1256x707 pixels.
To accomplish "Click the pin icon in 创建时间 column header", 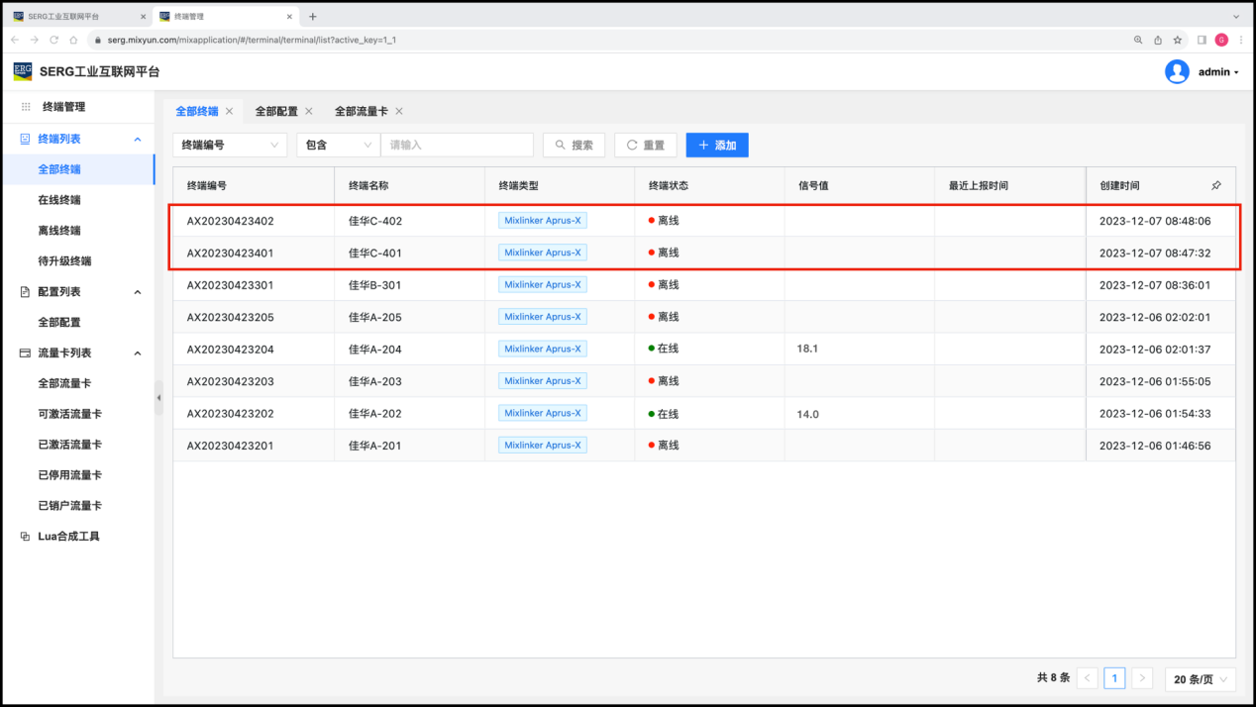I will [1216, 185].
